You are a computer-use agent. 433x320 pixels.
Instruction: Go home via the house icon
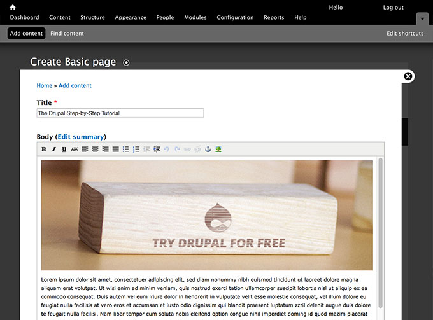pyautogui.click(x=13, y=7)
